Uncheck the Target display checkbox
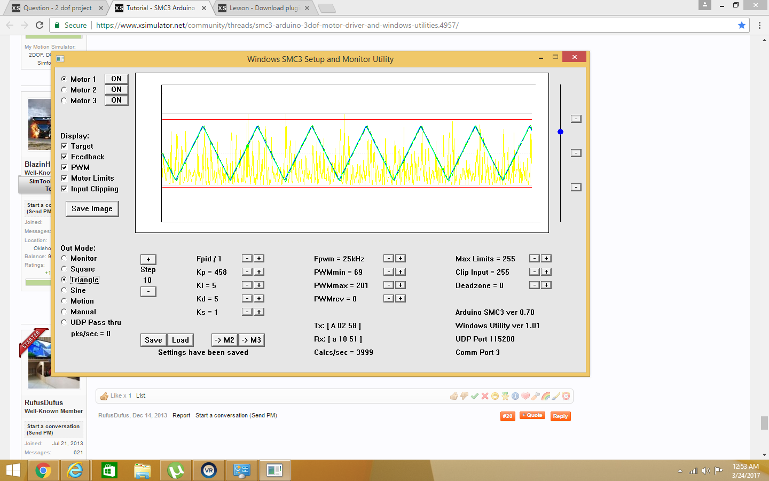769x481 pixels. click(64, 146)
